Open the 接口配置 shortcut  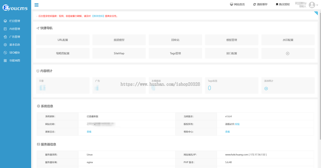232,53
